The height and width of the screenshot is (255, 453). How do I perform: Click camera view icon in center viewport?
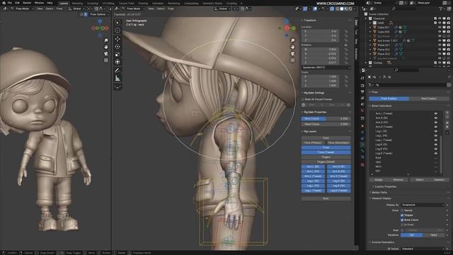(x=292, y=54)
